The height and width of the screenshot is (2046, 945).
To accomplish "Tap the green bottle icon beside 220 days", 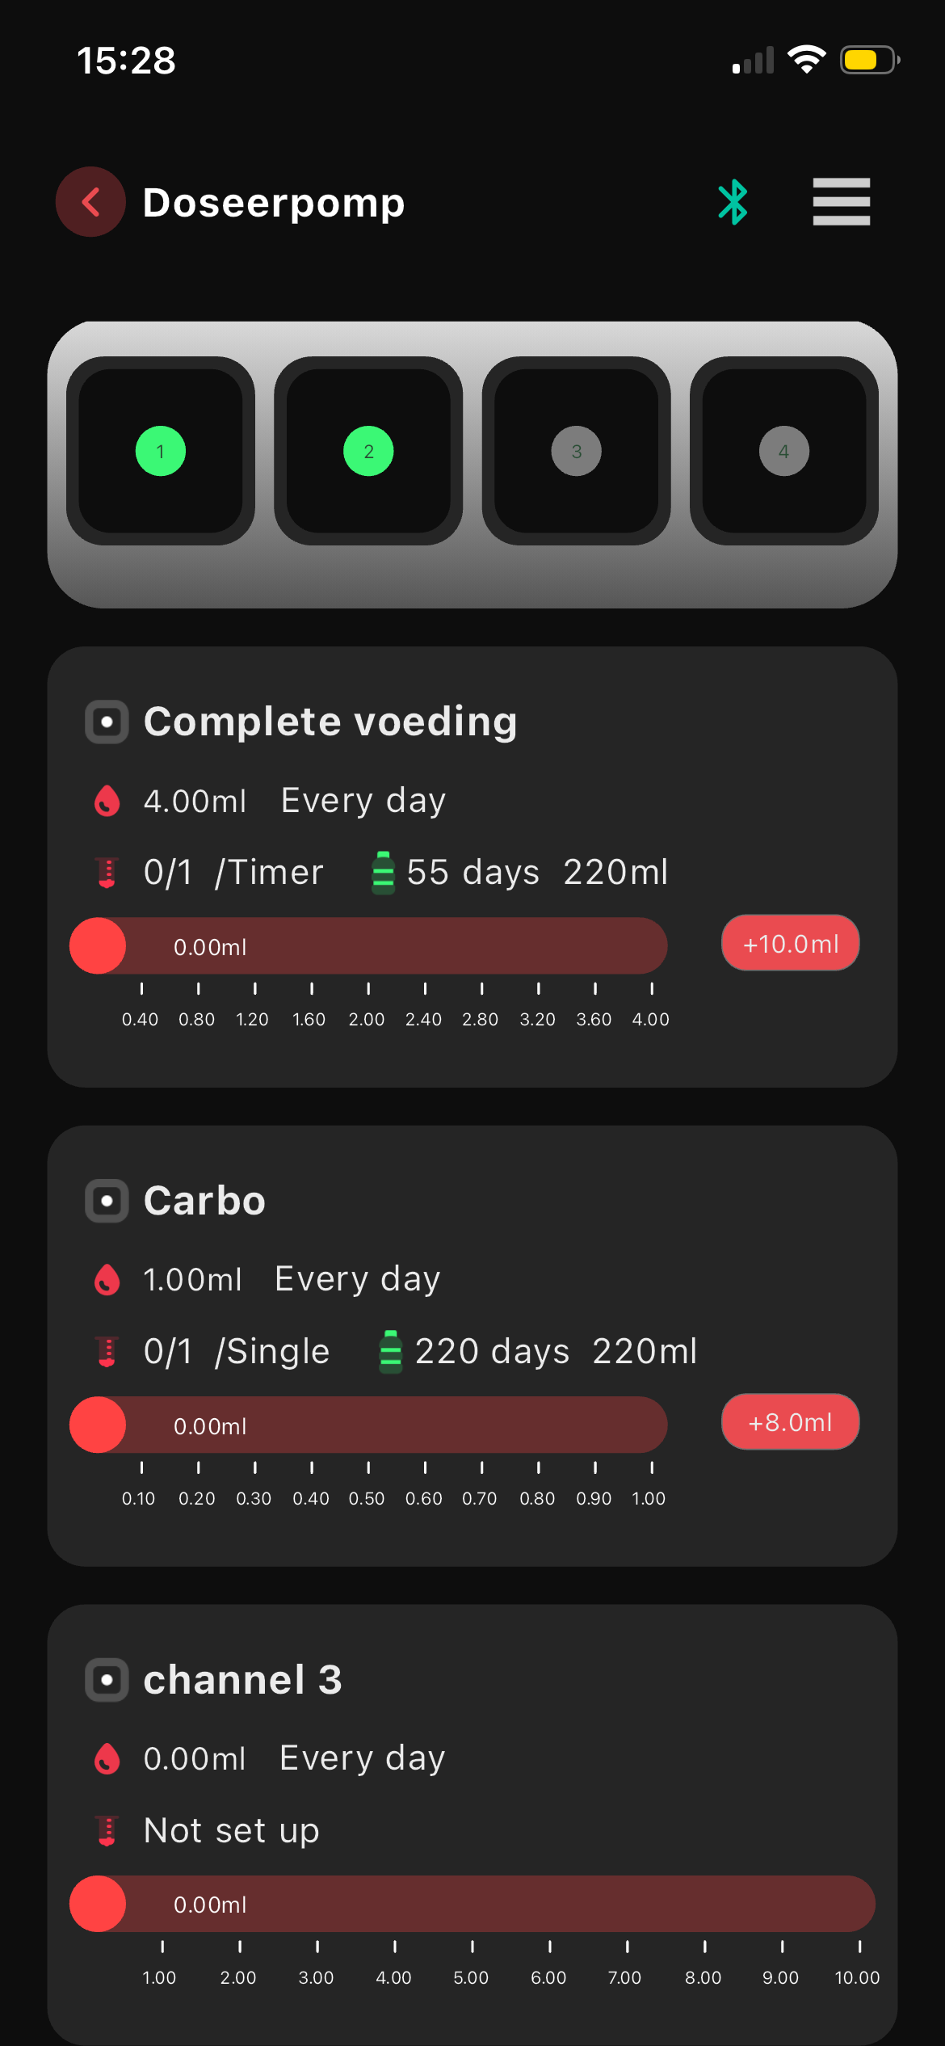I will tap(391, 1352).
